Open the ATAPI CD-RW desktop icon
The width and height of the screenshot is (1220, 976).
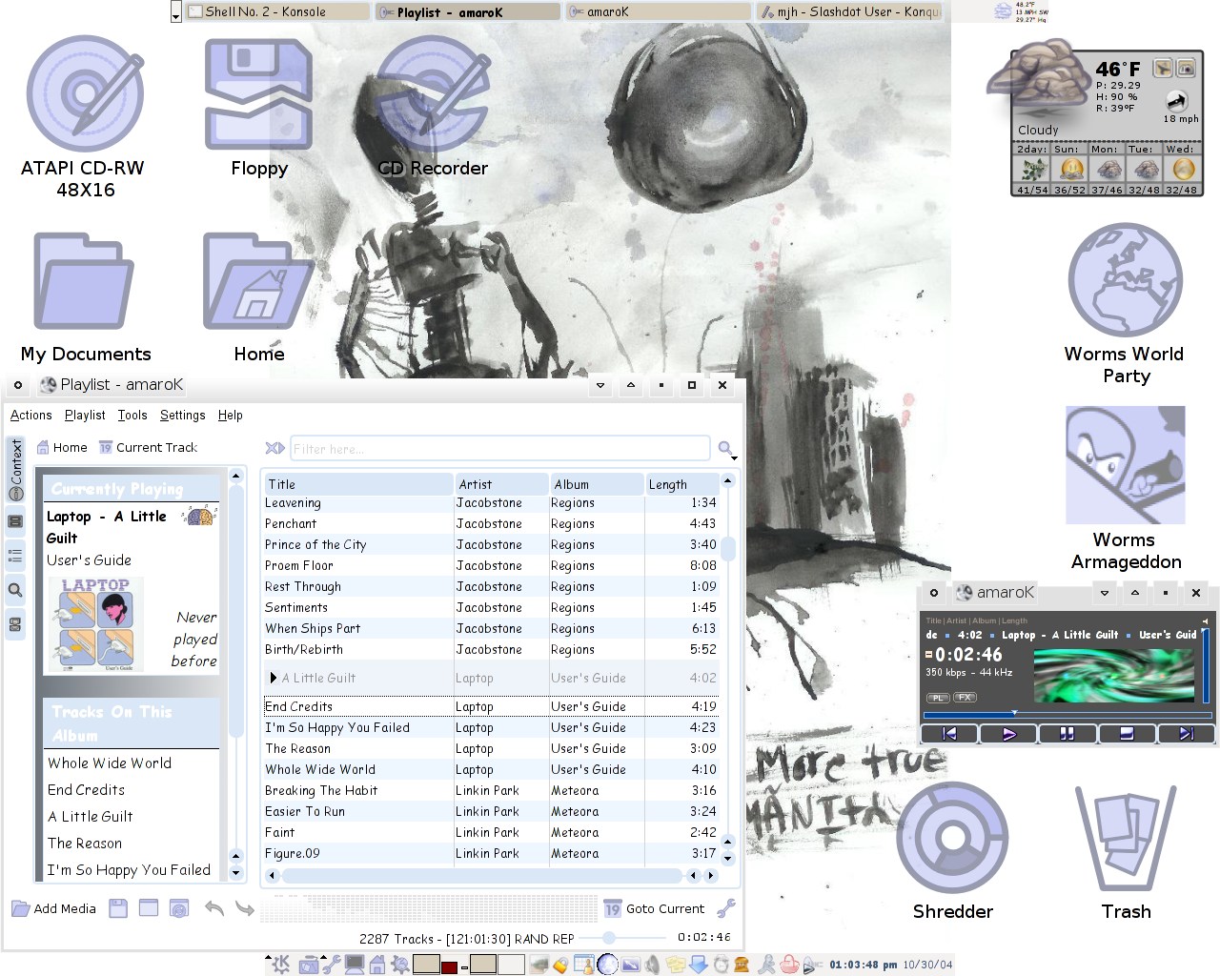85,95
